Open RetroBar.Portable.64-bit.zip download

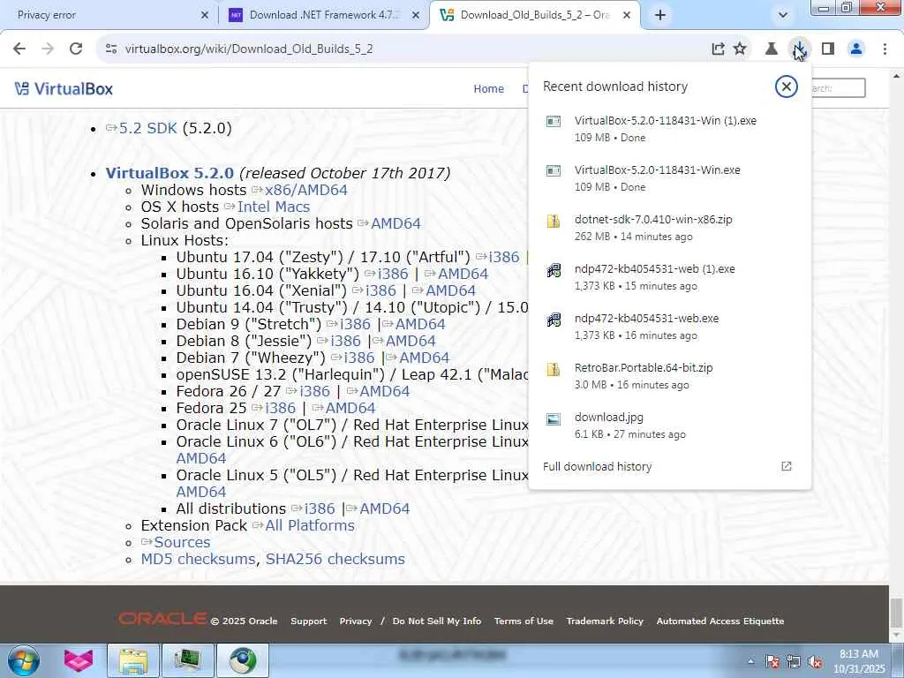669,376
